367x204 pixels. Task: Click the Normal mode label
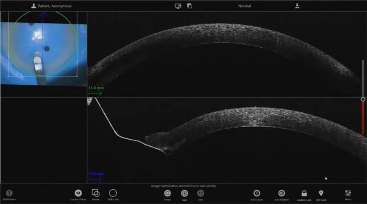245,6
